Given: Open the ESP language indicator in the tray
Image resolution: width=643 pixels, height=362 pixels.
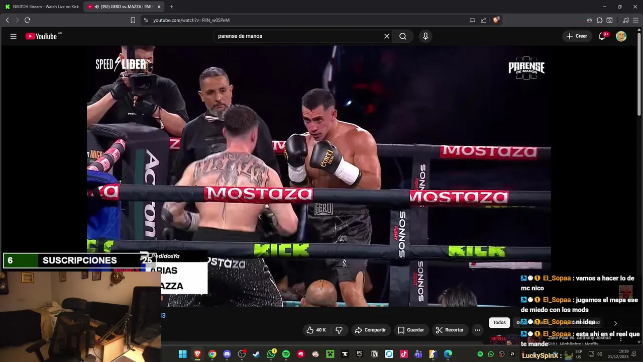Looking at the screenshot, I should [579, 354].
